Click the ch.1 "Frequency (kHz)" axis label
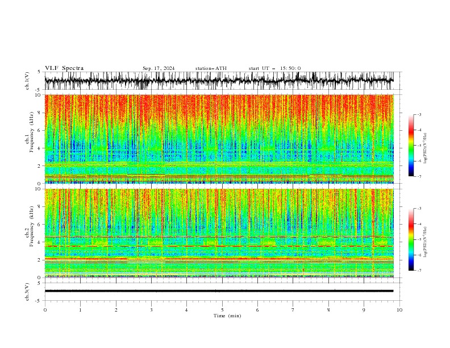Image resolution: width=450 pixels, height=348 pixels. [31, 132]
